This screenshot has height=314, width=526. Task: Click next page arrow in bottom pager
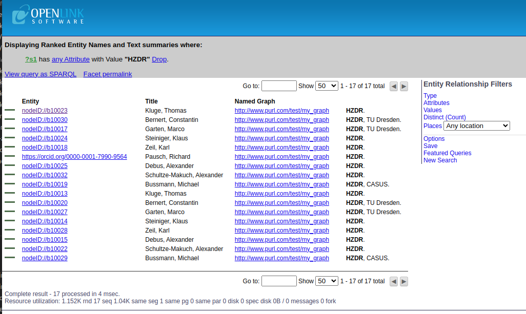(404, 281)
